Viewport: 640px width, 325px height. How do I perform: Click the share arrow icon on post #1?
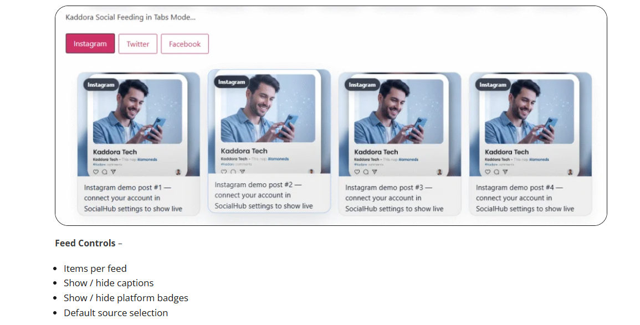click(x=113, y=172)
